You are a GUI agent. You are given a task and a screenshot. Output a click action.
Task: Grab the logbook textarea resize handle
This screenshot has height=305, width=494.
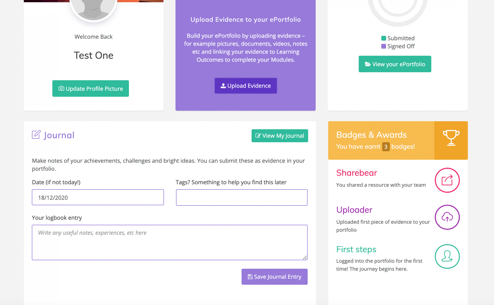(x=305, y=258)
